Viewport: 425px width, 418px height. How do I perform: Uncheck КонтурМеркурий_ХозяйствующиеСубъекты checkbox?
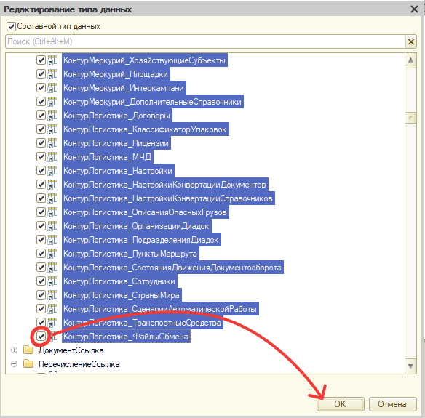41,60
